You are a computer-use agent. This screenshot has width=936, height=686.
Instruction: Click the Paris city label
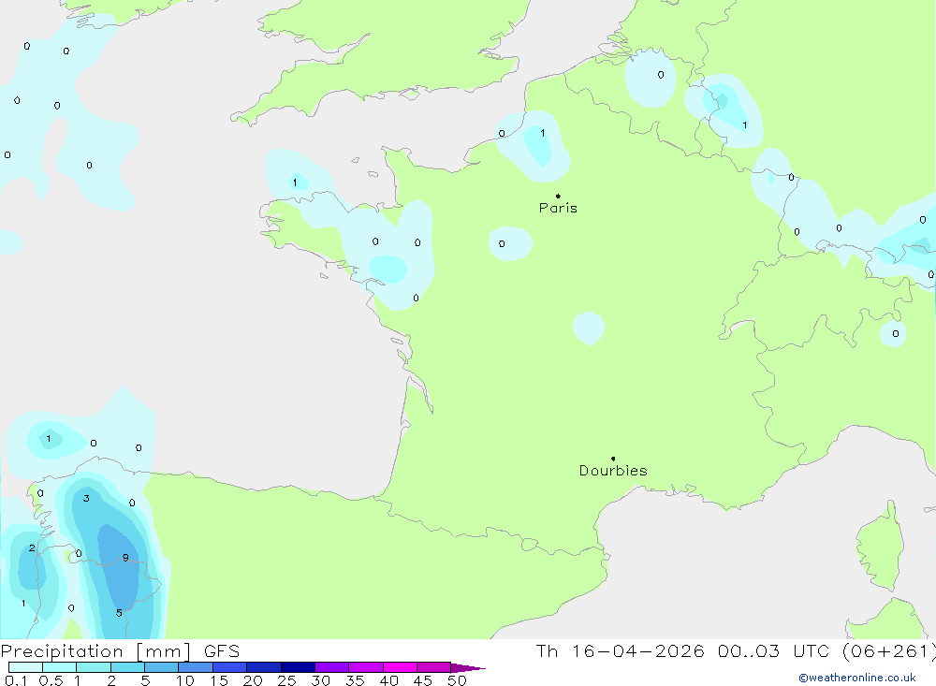558,208
